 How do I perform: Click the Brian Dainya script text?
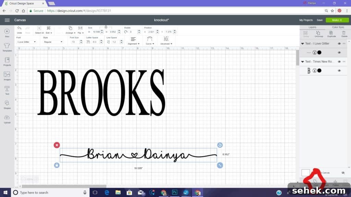click(138, 155)
